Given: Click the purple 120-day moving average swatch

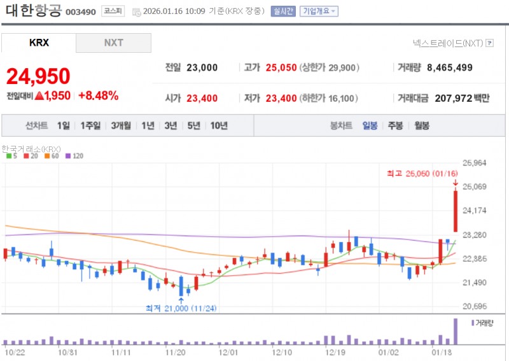Looking at the screenshot, I should (x=68, y=156).
